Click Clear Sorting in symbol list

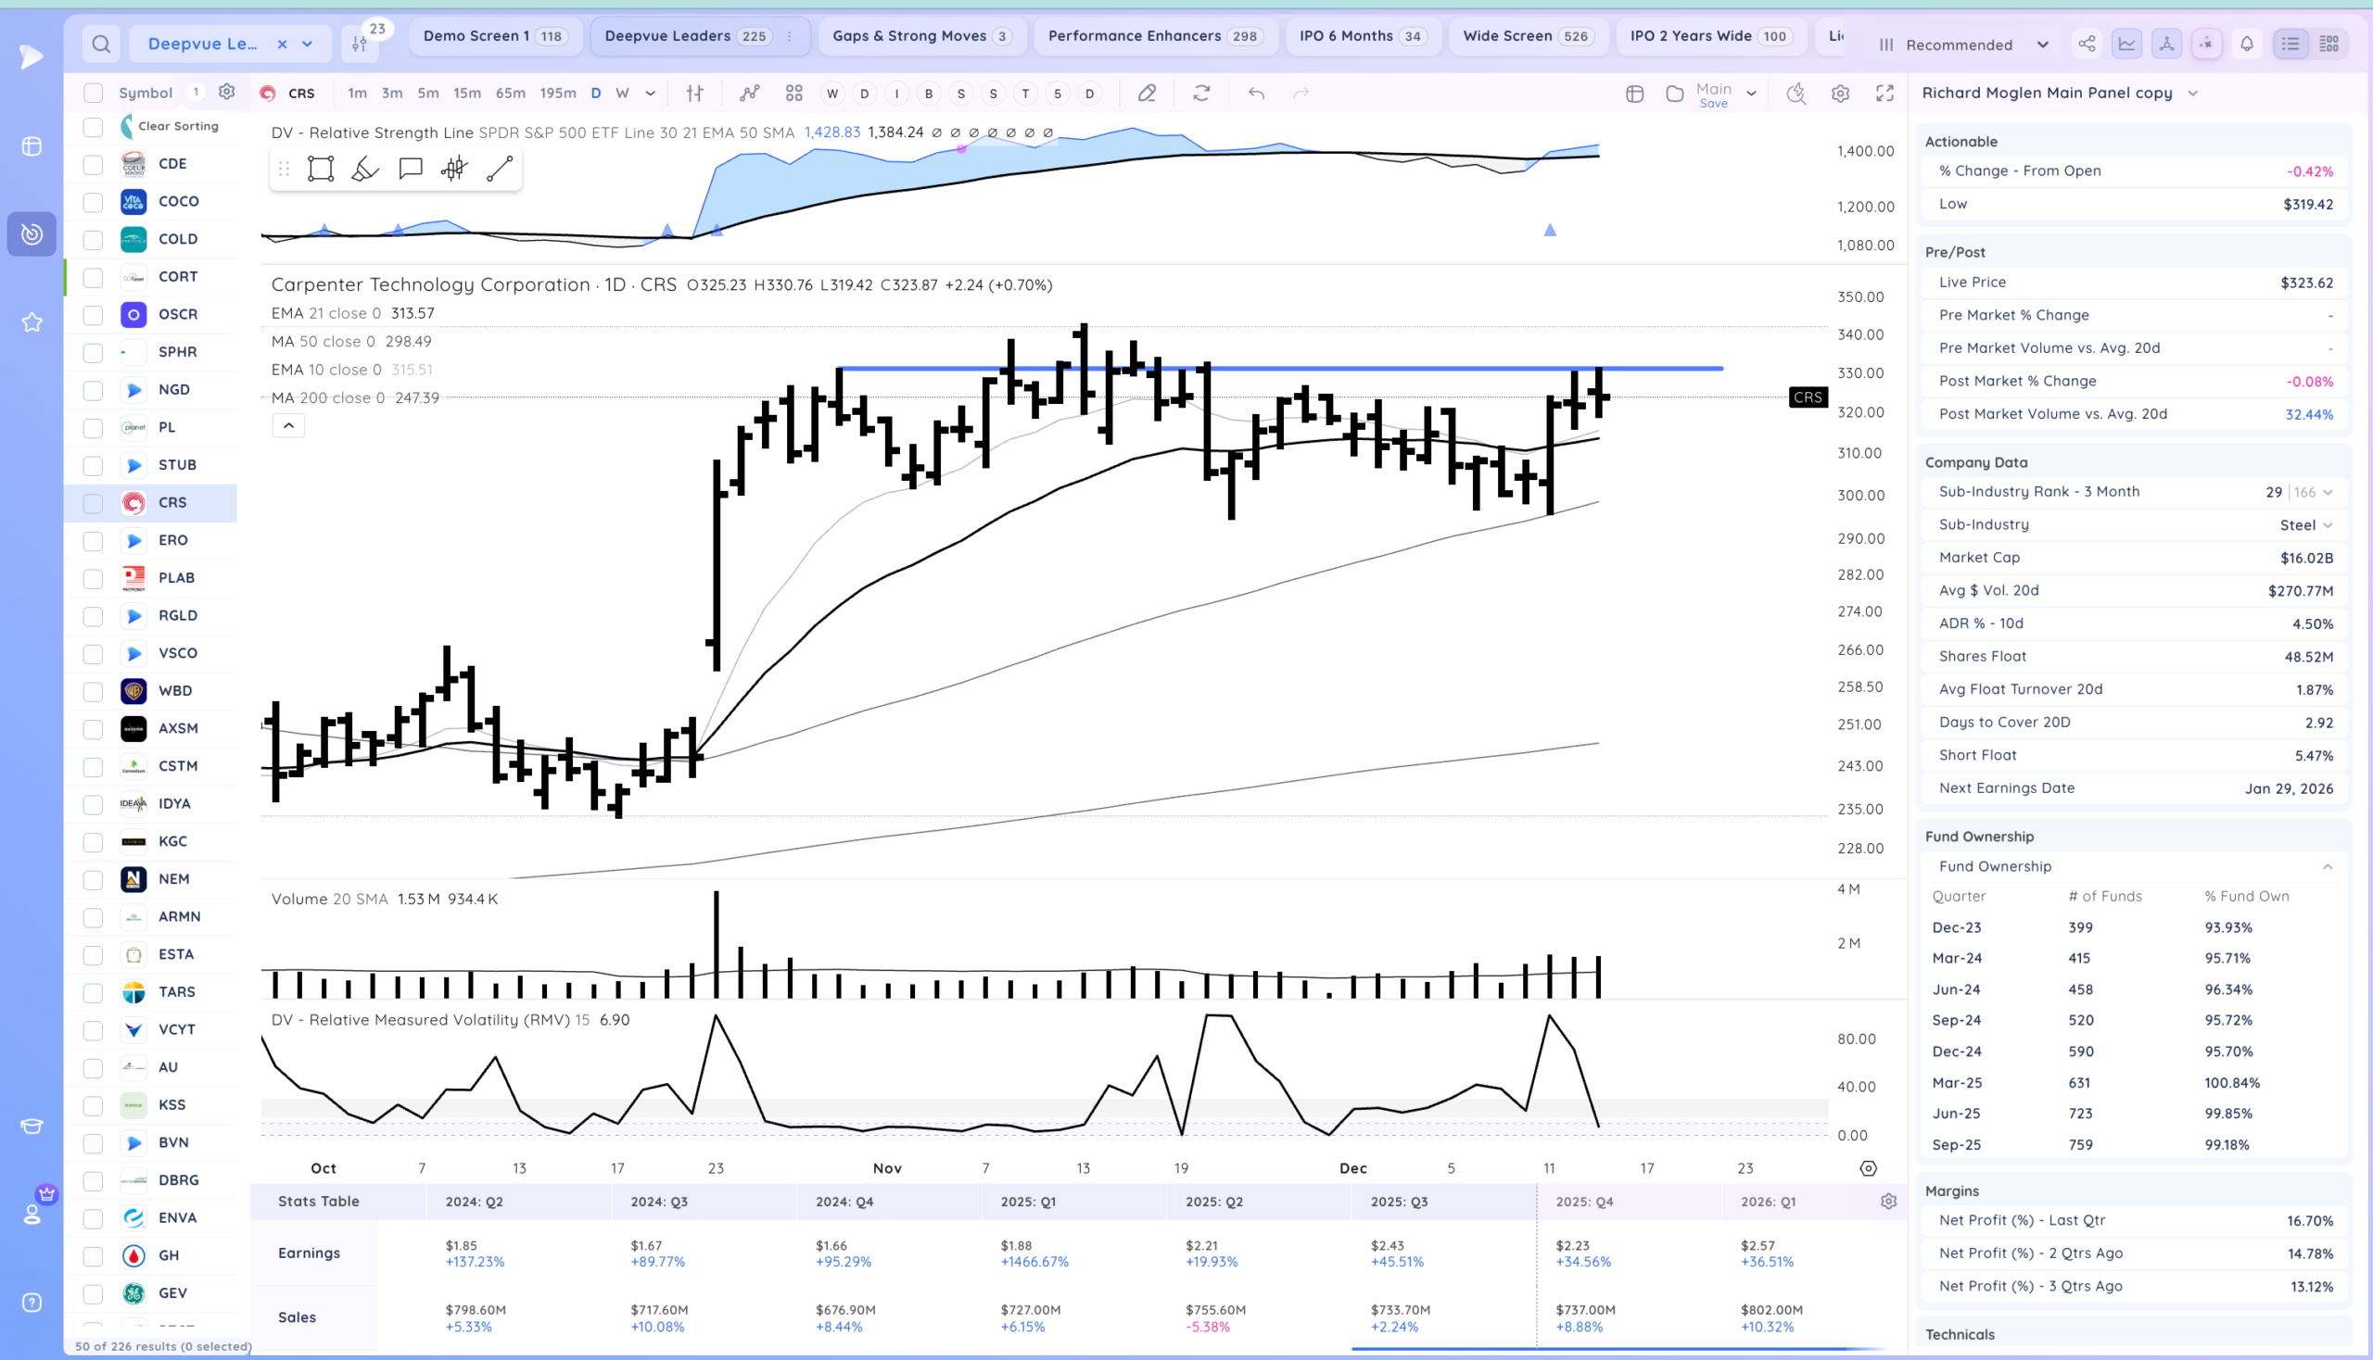pos(178,126)
